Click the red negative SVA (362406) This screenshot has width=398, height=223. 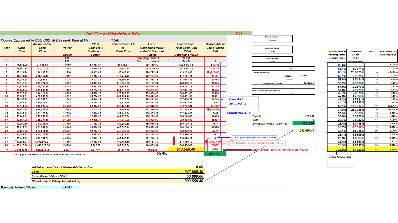215,110
